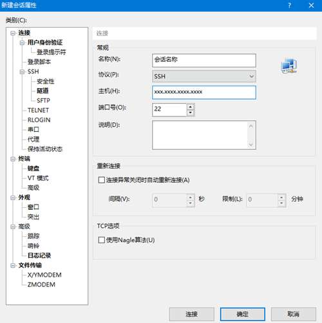Click the 主机 host input field
Image resolution: width=322 pixels, height=323 pixels.
tap(204, 93)
